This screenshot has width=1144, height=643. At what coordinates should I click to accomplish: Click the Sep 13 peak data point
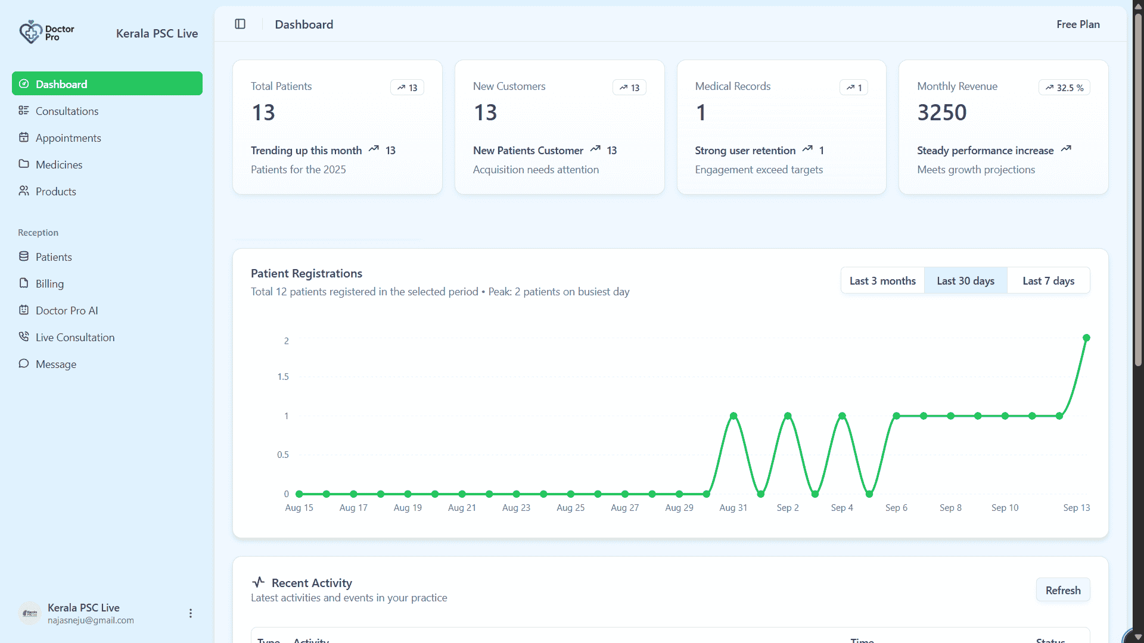pos(1086,338)
